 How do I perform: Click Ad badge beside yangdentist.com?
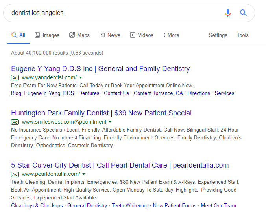pos(15,78)
